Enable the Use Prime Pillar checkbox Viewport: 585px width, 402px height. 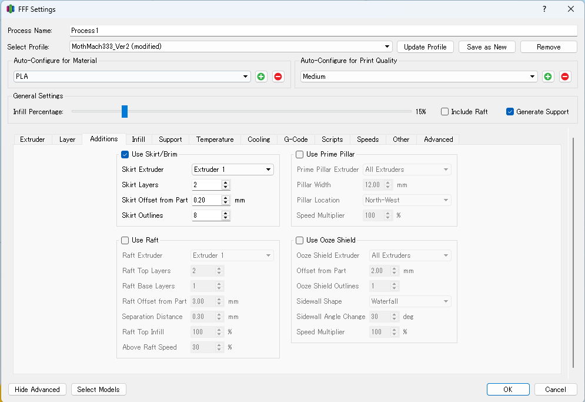[300, 154]
